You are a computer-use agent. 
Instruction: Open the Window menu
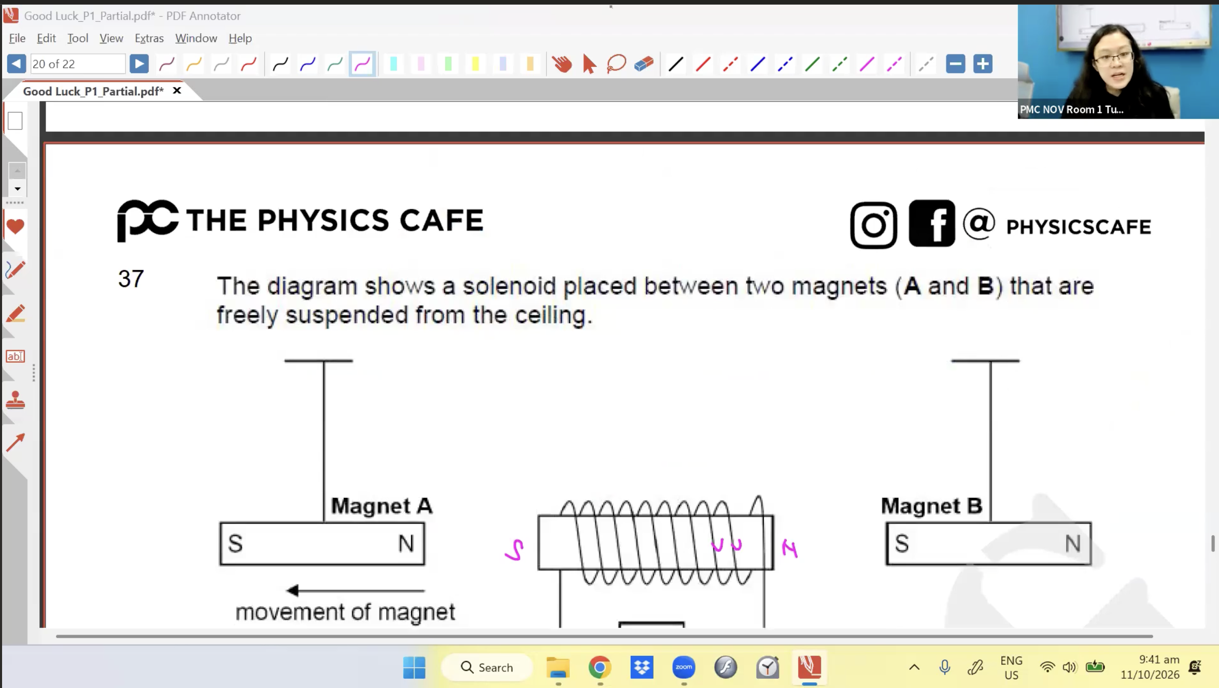click(x=196, y=38)
